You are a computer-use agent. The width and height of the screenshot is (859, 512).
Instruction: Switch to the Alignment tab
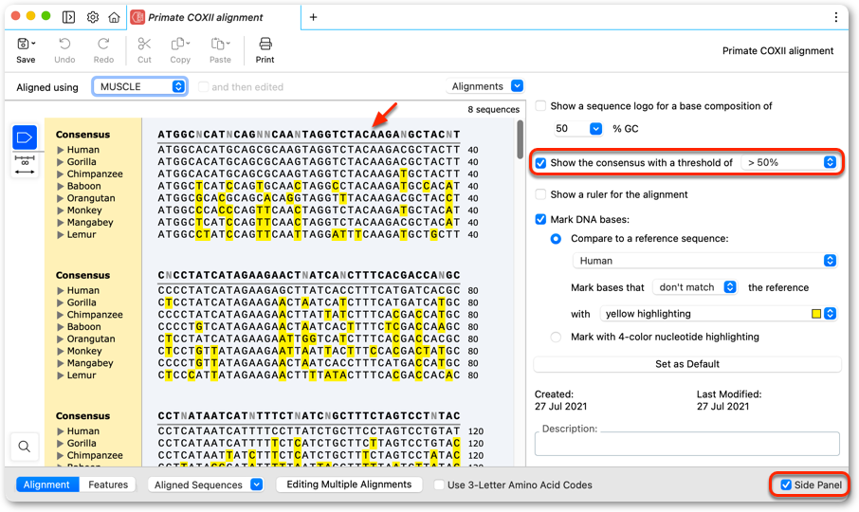pos(47,485)
